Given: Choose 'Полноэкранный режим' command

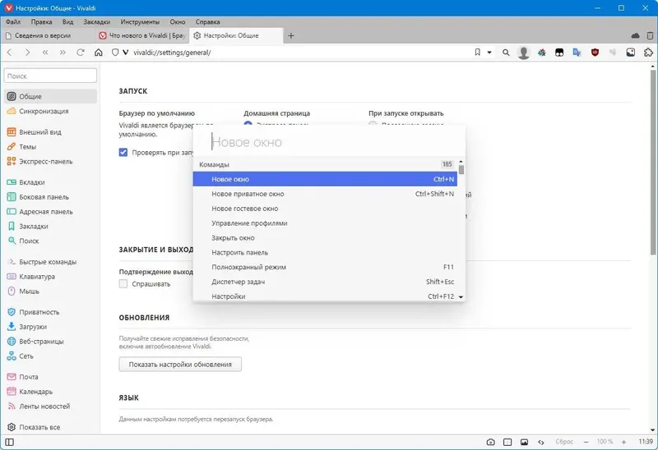Looking at the screenshot, I should (325, 267).
